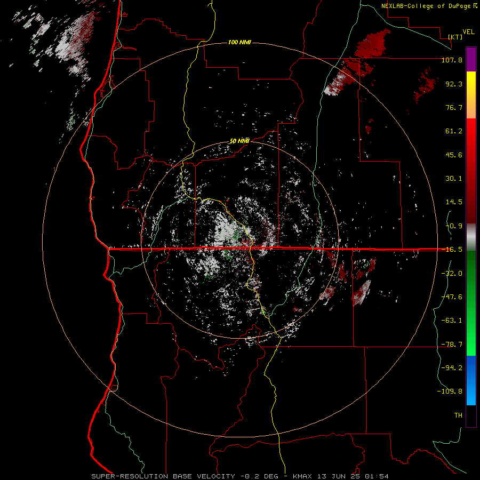Click the -0.9 legend value

click(x=454, y=226)
